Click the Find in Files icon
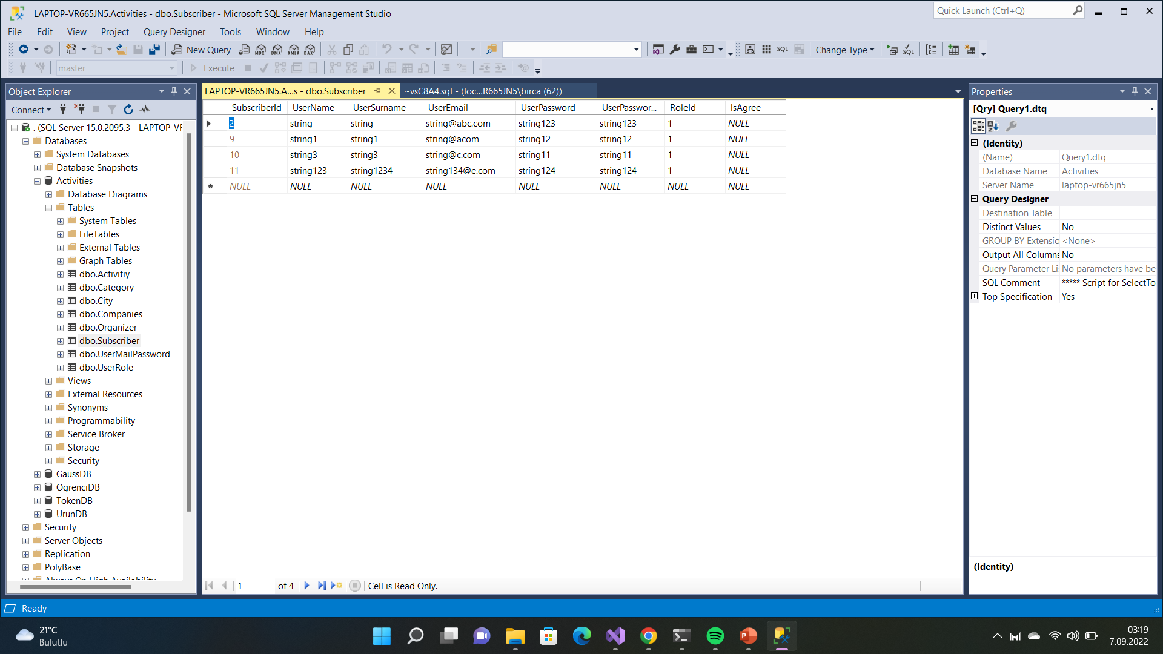The width and height of the screenshot is (1163, 654). pos(491,50)
